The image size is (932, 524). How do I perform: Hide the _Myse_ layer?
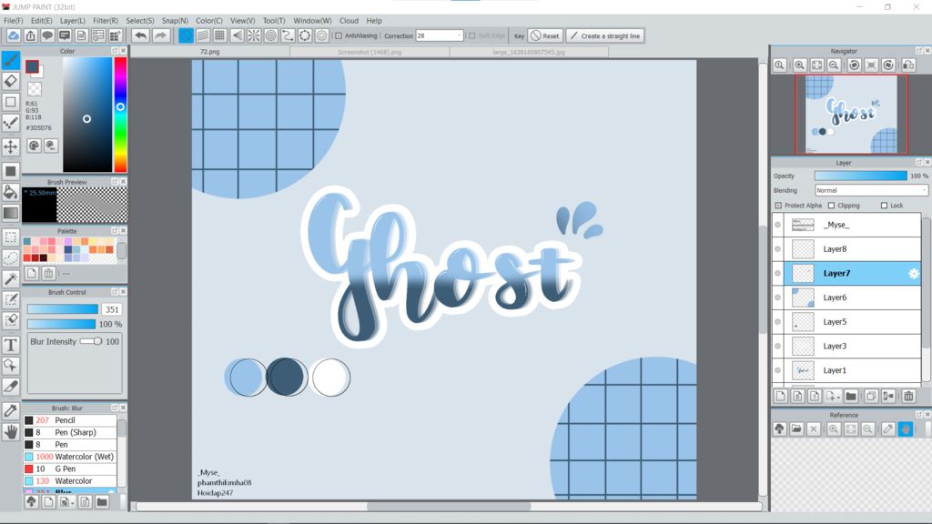[777, 225]
